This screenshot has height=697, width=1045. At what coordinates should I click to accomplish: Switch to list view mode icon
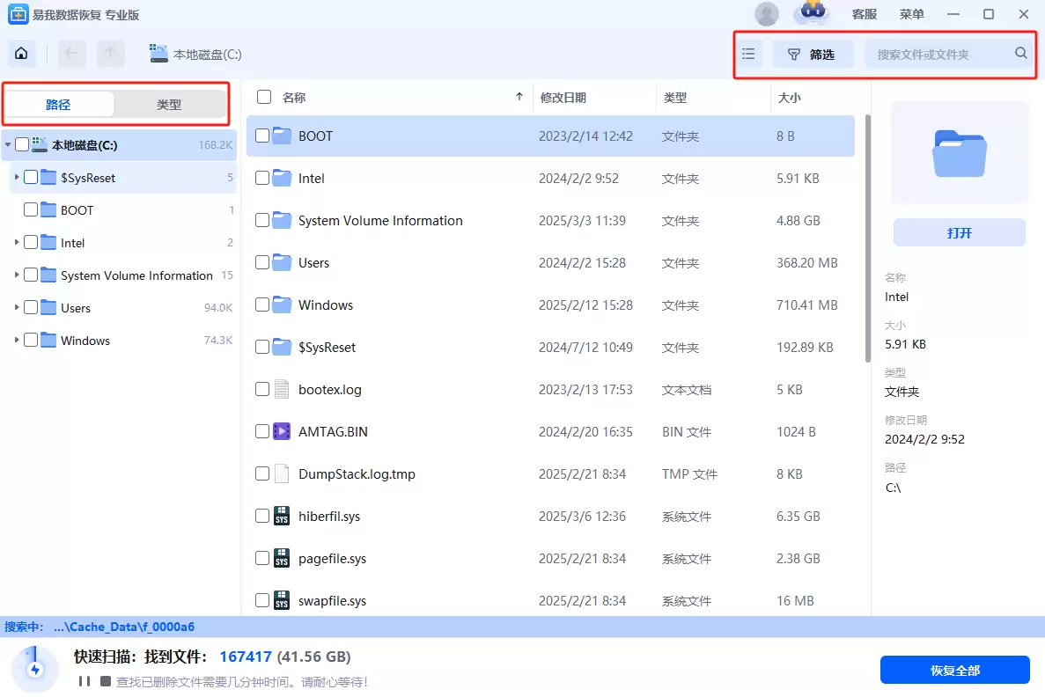click(x=748, y=54)
